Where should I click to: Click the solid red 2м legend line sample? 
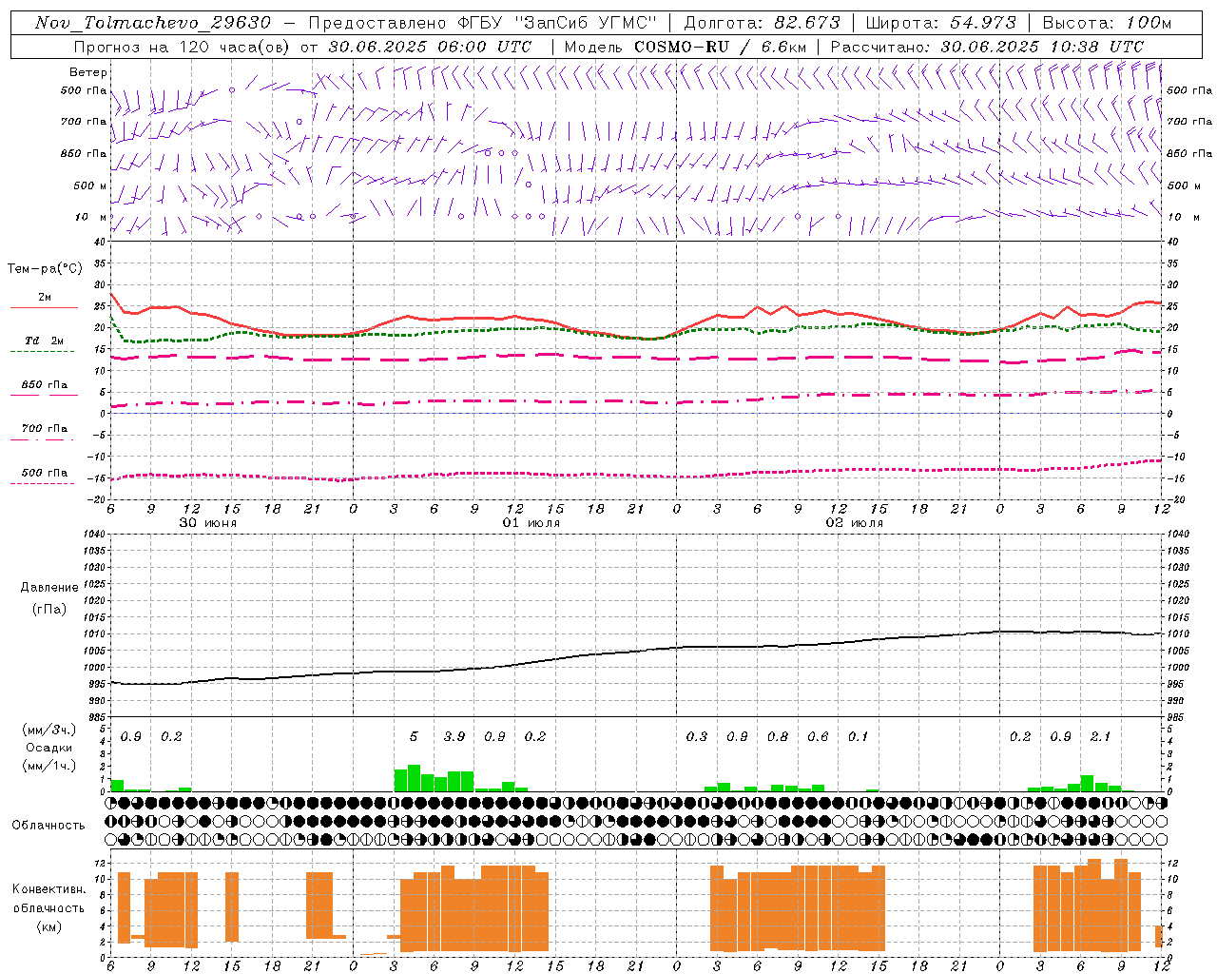(x=44, y=307)
